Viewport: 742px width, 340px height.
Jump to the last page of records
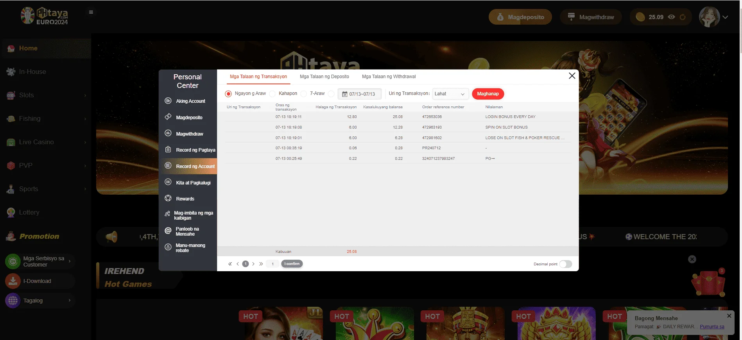point(261,264)
